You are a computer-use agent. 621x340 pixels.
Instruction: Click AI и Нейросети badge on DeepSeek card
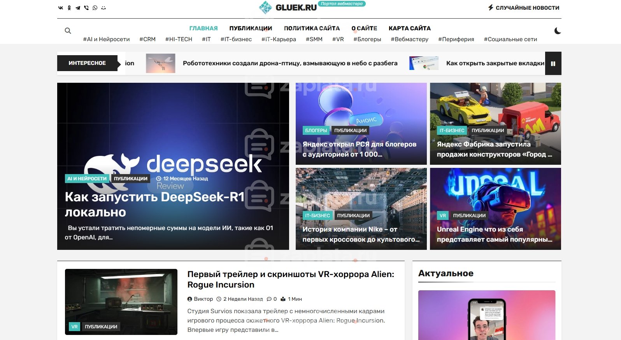click(x=87, y=179)
